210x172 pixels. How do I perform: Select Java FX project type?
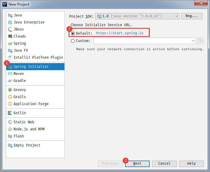pyautogui.click(x=21, y=50)
